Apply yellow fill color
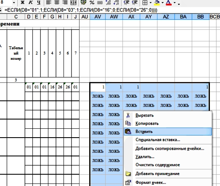The height and width of the screenshot is (186, 220). click(x=157, y=3)
